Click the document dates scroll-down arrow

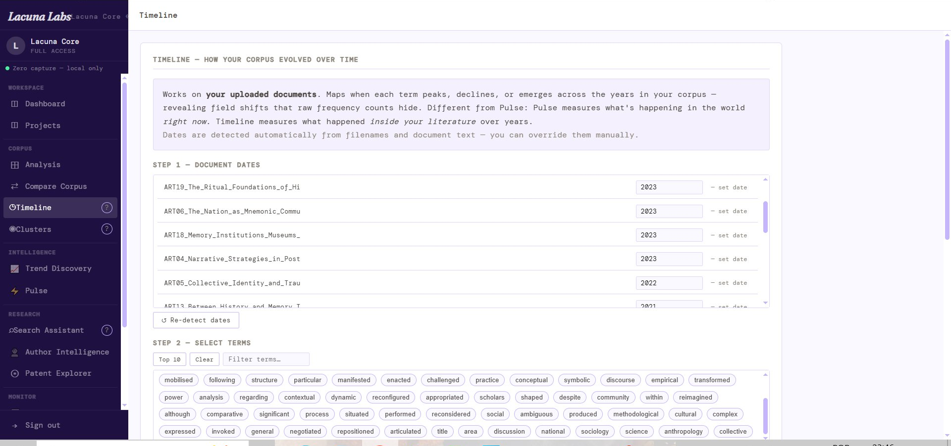click(765, 303)
